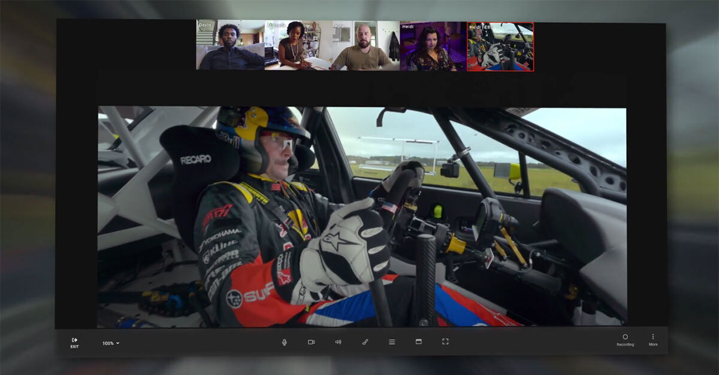Screen dimensions: 719x375
Task: Select Kyle's video thumbnail
Action: [365, 47]
